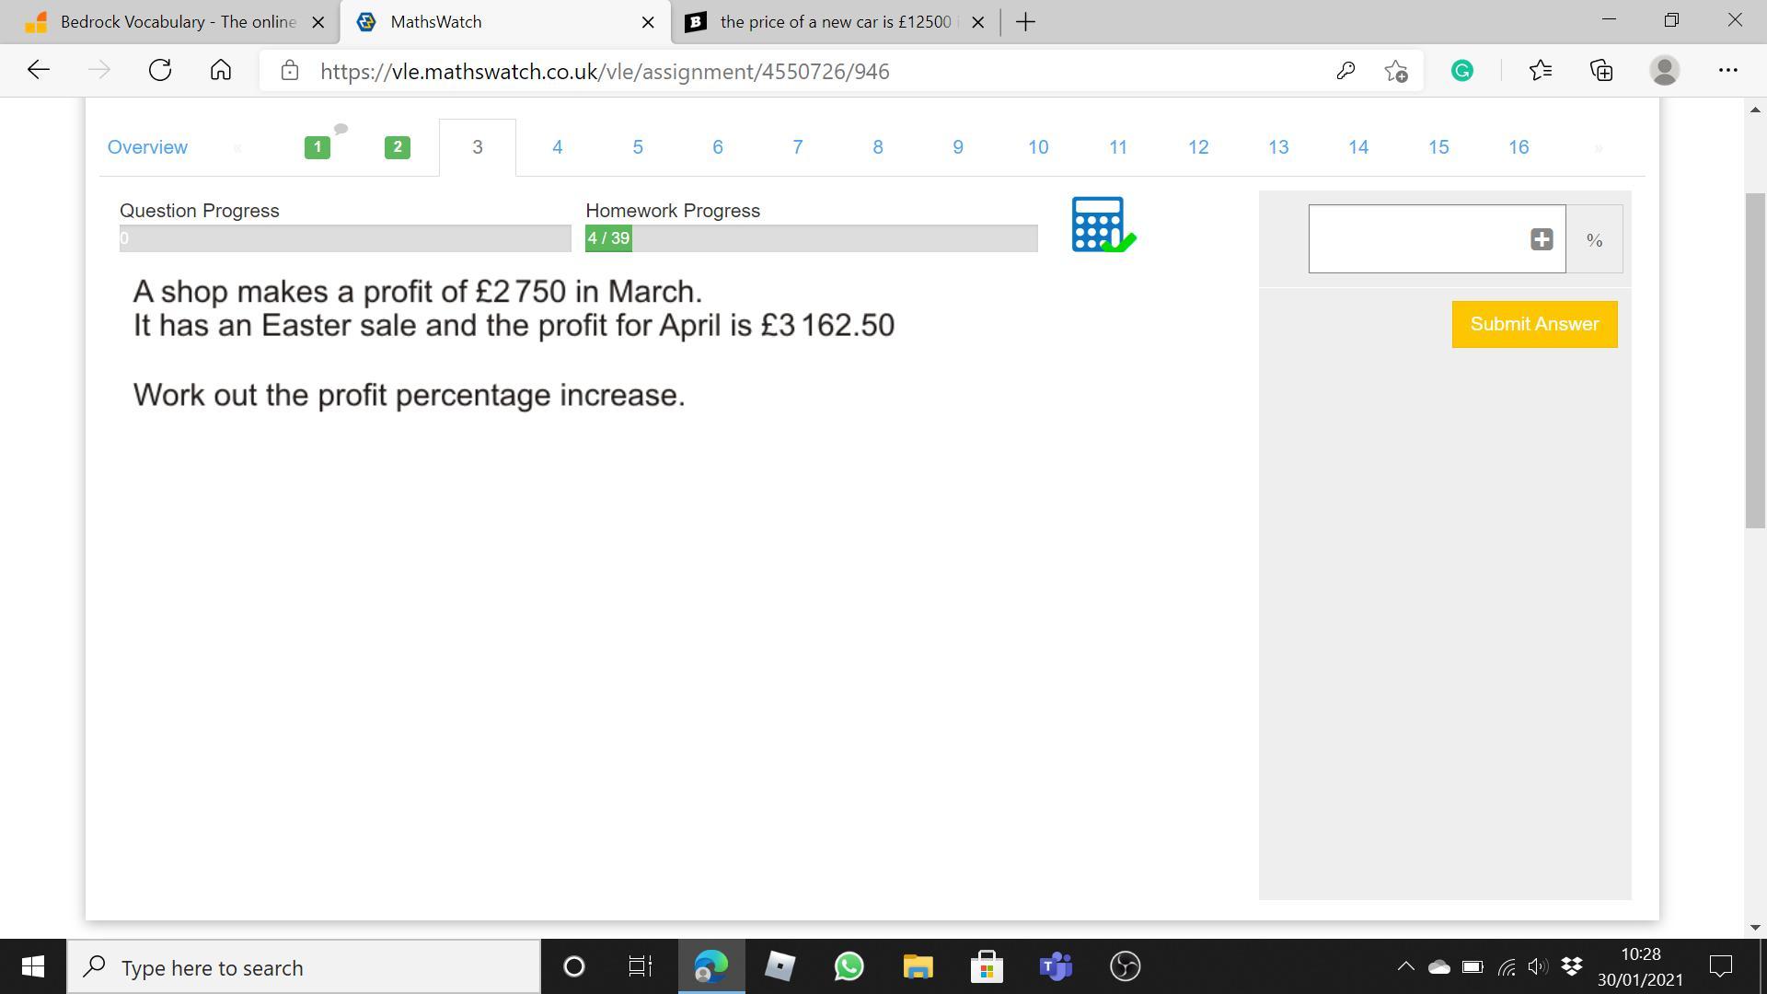Open the Favorites list icon
Screen dimensions: 1767x994
(1540, 71)
